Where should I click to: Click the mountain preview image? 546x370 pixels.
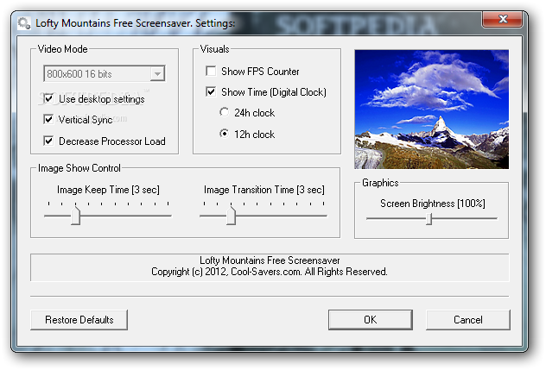click(x=431, y=110)
